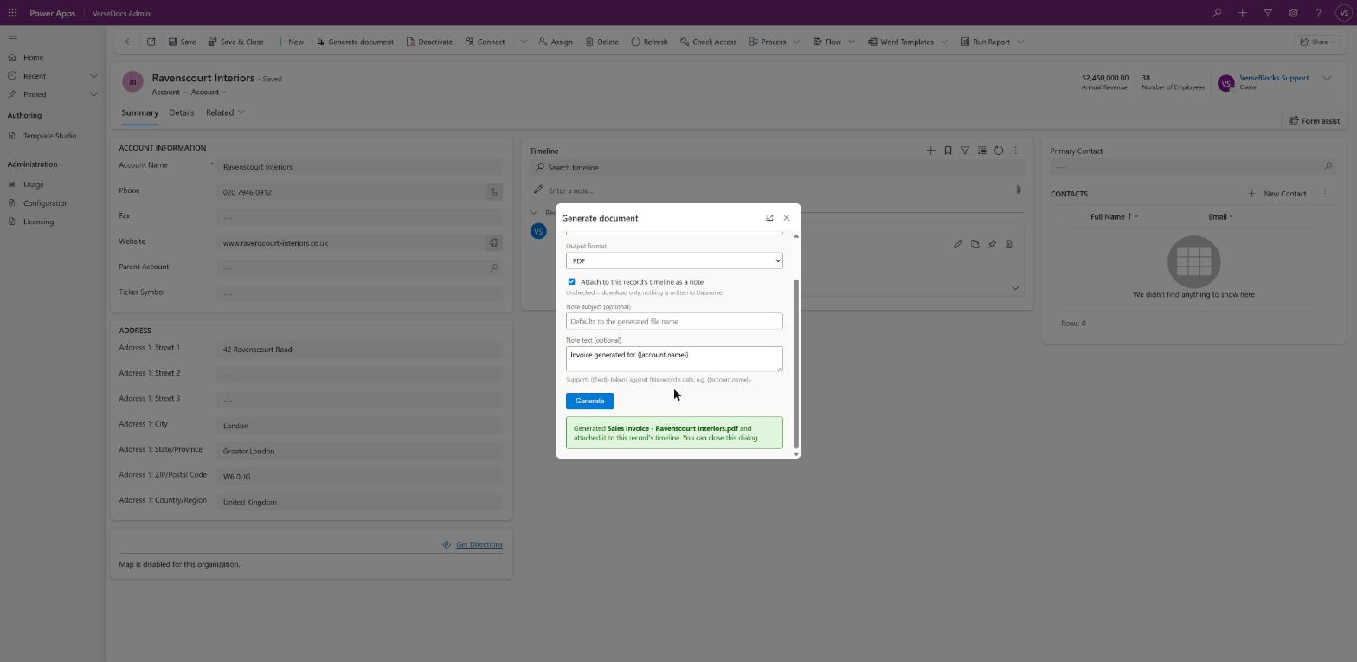This screenshot has height=662, width=1357.
Task: Edit the timeline note with pencil icon
Action: 958,244
